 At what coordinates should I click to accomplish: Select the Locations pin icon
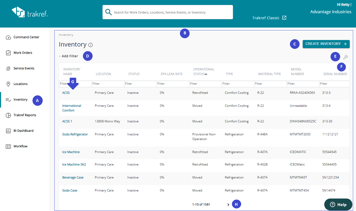point(8,84)
